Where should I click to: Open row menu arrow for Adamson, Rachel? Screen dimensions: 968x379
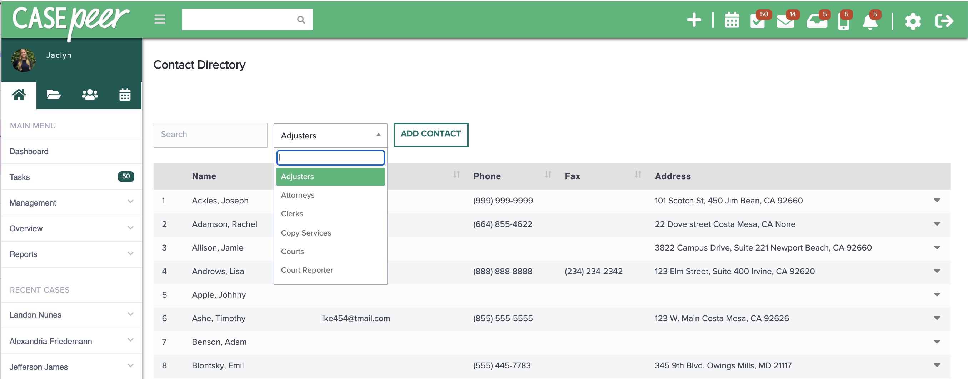click(x=937, y=224)
